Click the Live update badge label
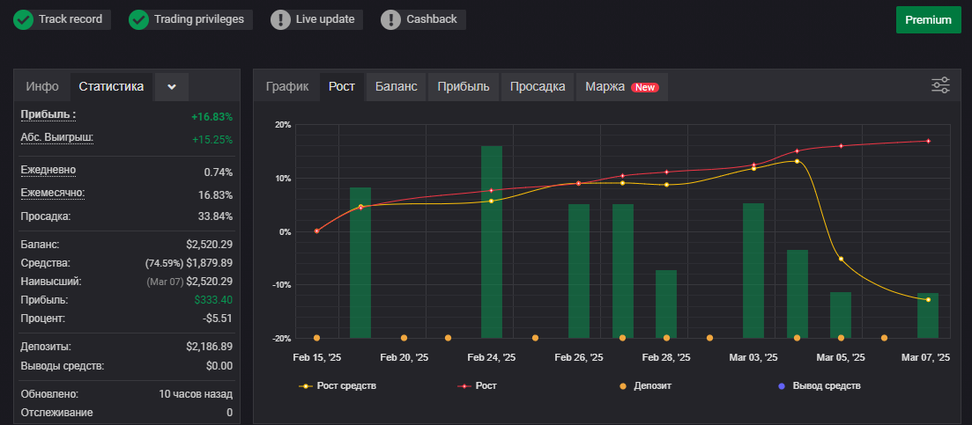 pyautogui.click(x=325, y=19)
